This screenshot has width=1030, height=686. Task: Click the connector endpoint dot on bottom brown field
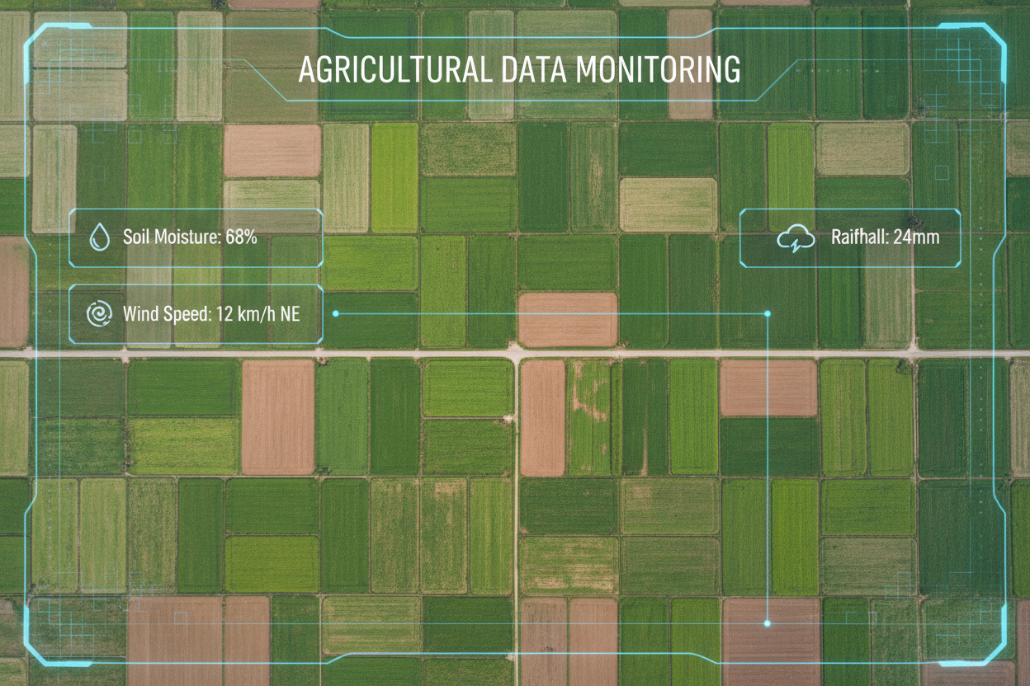tap(768, 623)
